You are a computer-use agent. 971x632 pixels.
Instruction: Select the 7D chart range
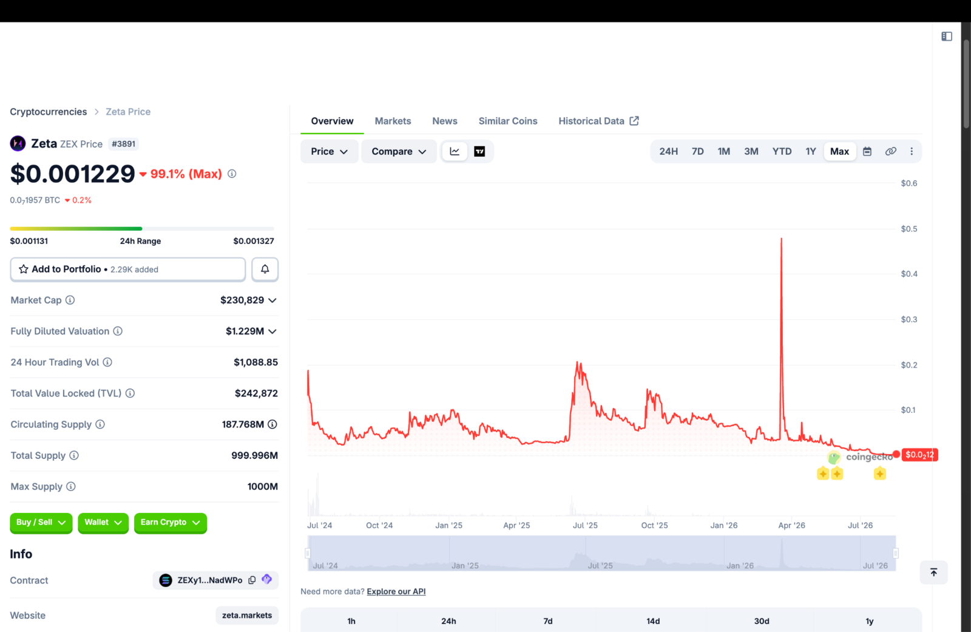pos(698,151)
